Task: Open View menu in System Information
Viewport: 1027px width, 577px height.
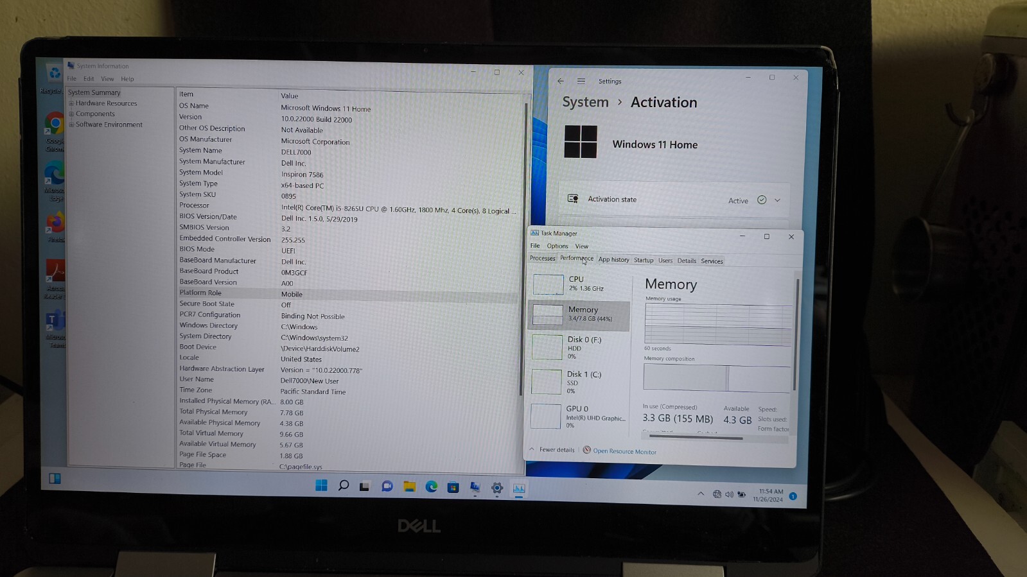Action: [x=107, y=79]
